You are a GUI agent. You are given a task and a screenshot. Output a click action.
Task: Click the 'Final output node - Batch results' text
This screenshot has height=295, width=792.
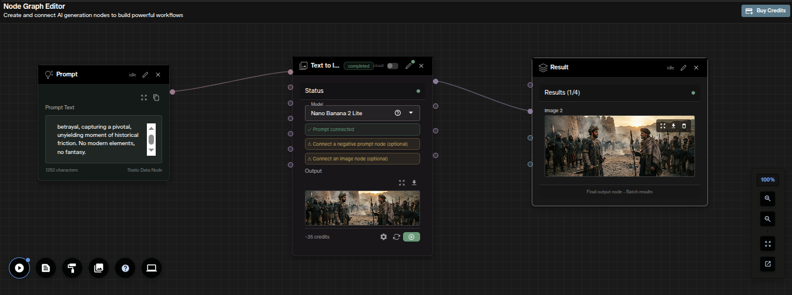[x=619, y=192]
